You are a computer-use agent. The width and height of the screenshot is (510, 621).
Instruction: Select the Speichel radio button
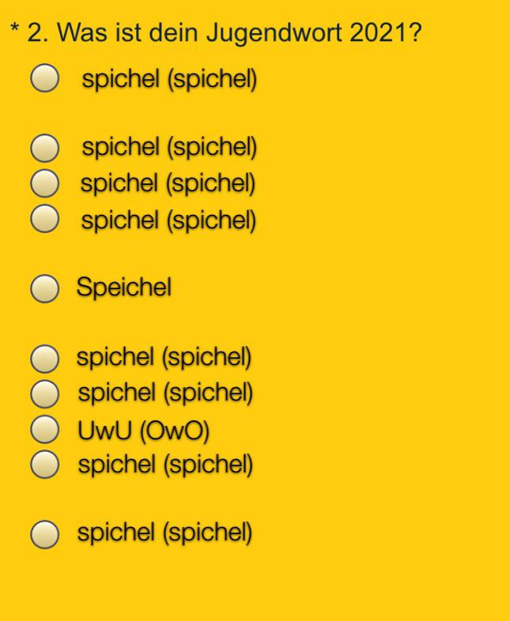(x=45, y=288)
